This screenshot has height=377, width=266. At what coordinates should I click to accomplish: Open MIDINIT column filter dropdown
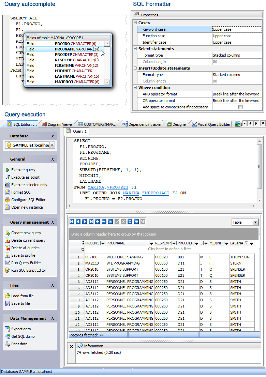pyautogui.click(x=226, y=243)
